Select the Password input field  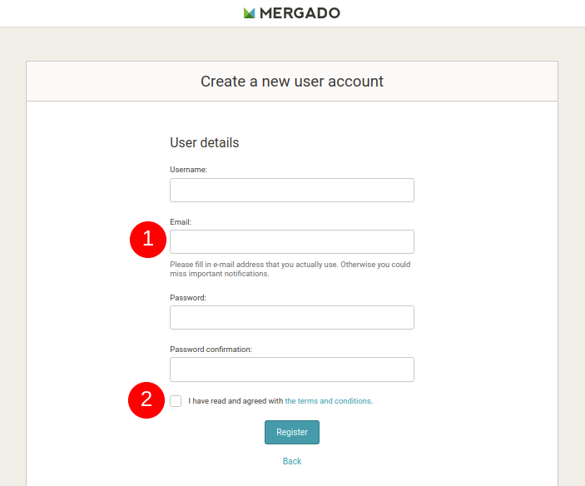[x=292, y=317]
